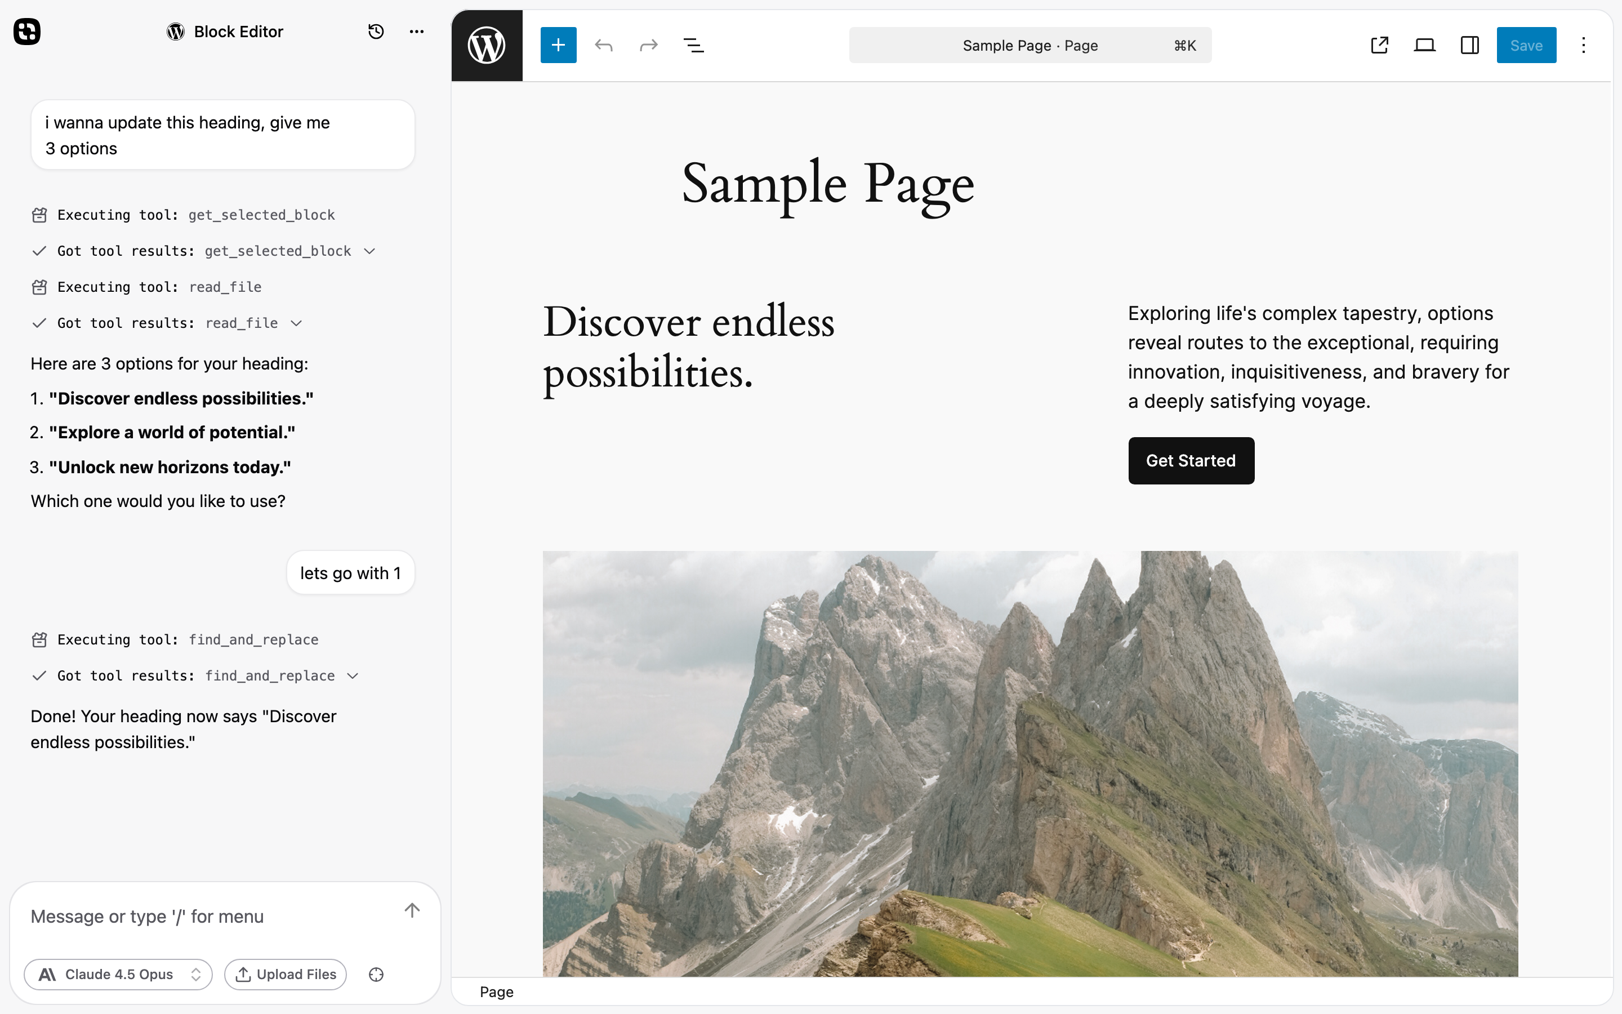Click the Upload Files button
The height and width of the screenshot is (1014, 1622).
pos(286,975)
